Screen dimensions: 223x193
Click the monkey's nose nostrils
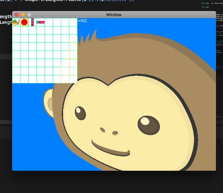(x=109, y=131)
